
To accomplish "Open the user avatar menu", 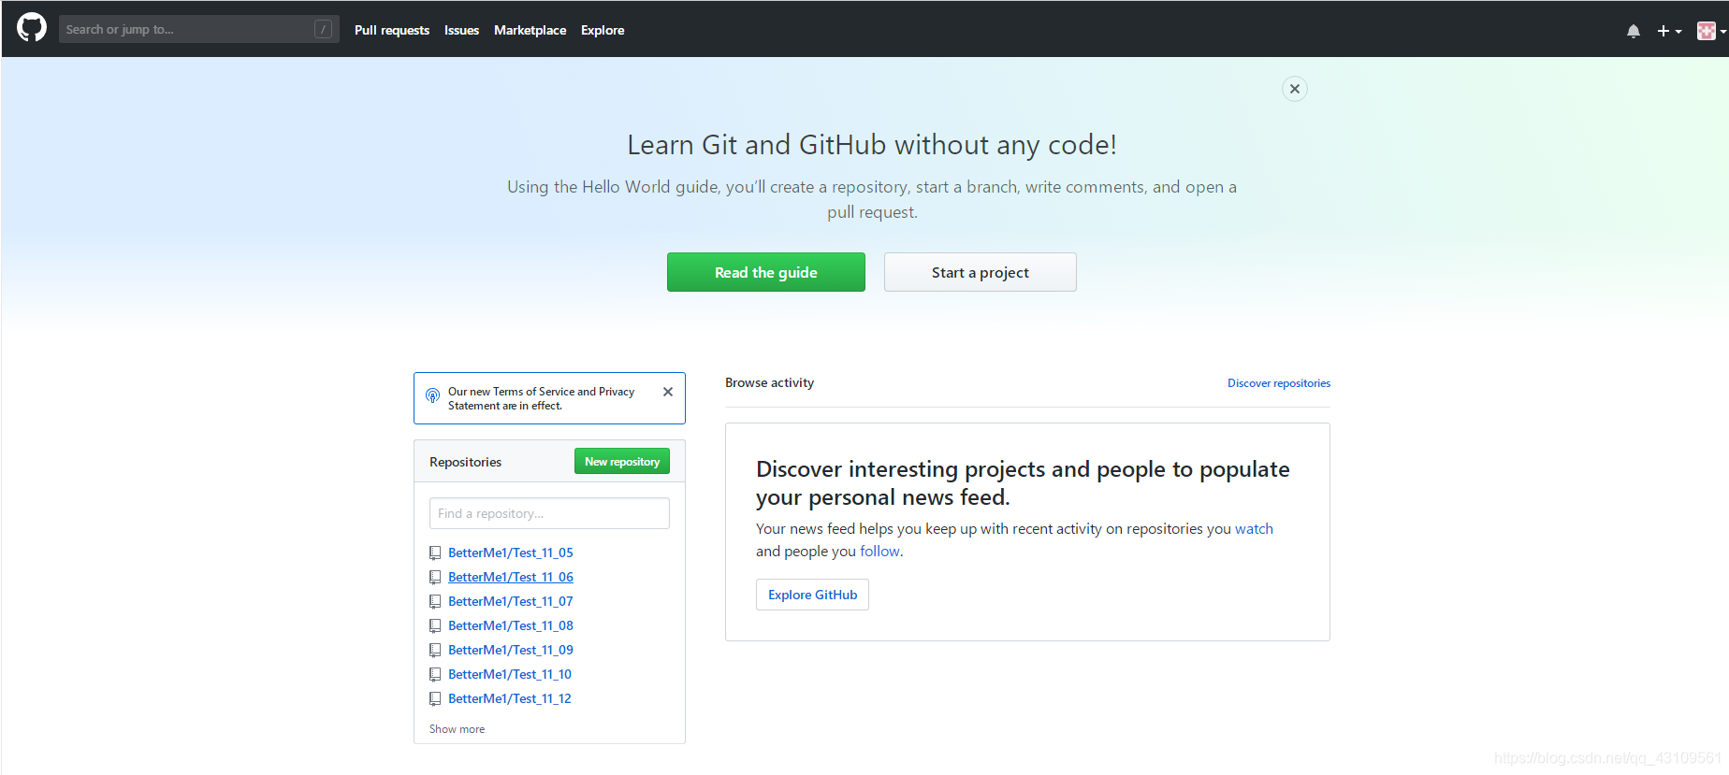I will click(1711, 31).
